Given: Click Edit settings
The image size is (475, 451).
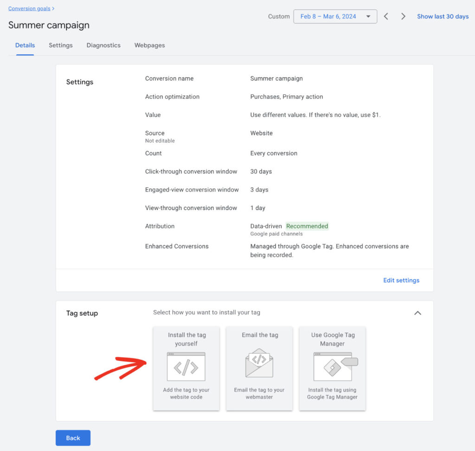Looking at the screenshot, I should click(401, 280).
